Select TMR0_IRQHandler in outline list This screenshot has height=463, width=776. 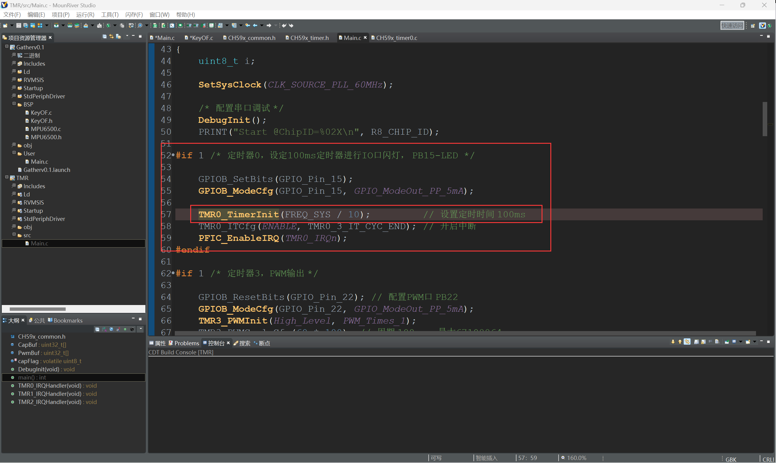[49, 386]
